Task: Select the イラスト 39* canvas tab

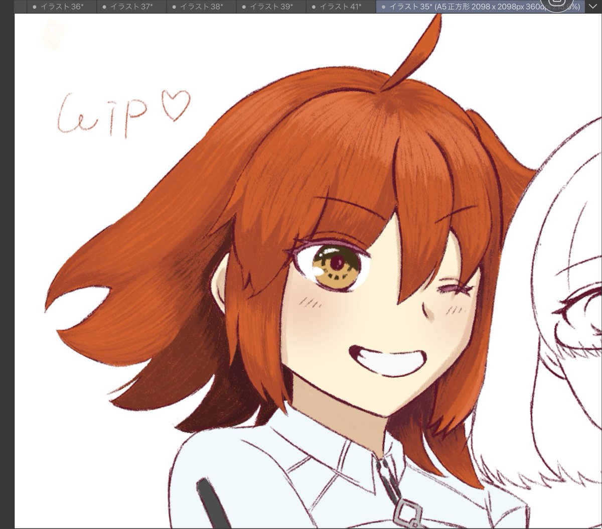Action: click(270, 7)
